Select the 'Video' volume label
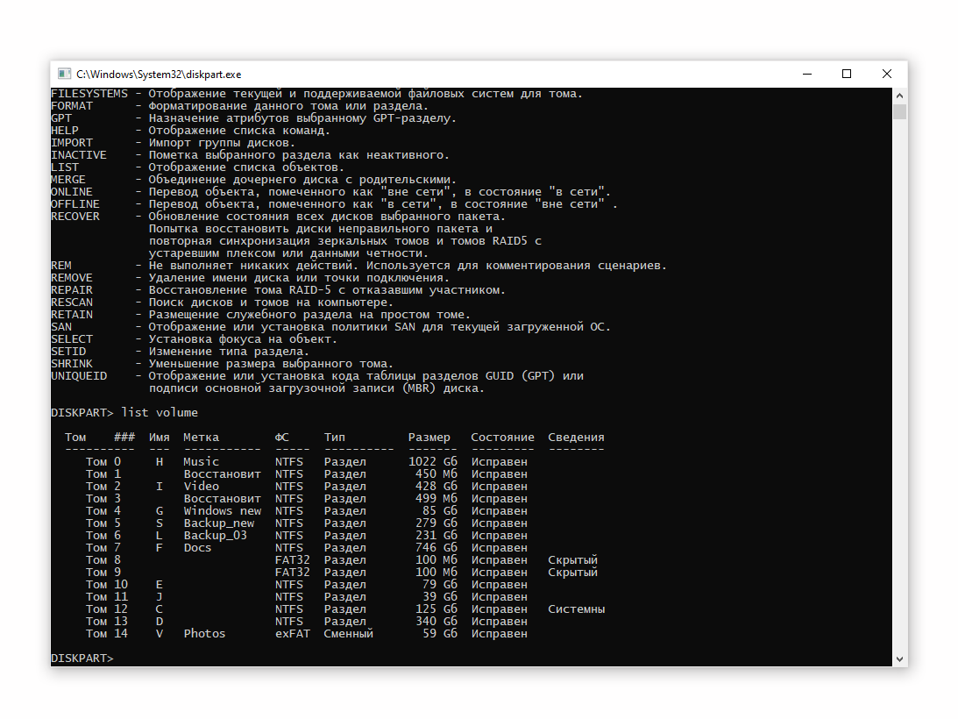 (201, 486)
